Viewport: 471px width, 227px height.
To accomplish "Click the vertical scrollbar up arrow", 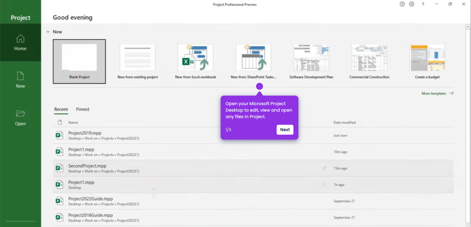I will click(x=468, y=27).
